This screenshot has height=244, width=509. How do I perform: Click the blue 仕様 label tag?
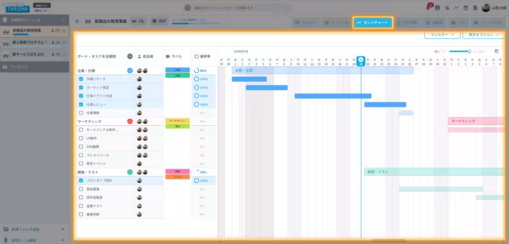coord(177,70)
